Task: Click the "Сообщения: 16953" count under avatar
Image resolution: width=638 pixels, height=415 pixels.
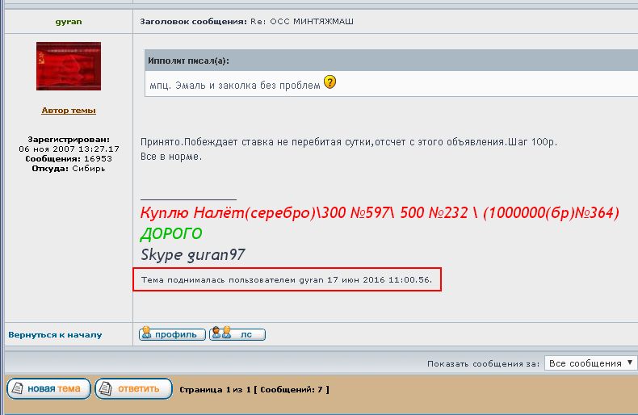Action: tap(69, 159)
